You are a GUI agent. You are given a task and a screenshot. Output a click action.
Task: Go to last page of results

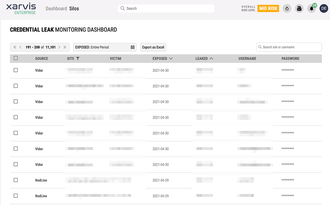[65, 47]
